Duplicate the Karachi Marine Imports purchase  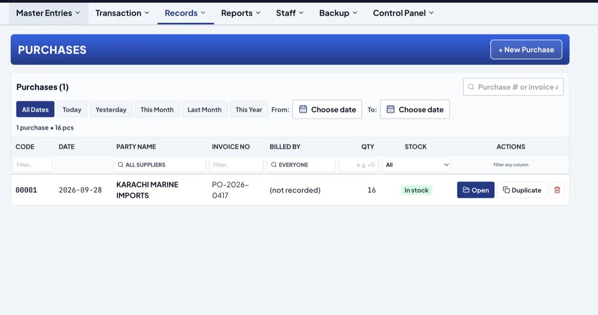tap(522, 190)
